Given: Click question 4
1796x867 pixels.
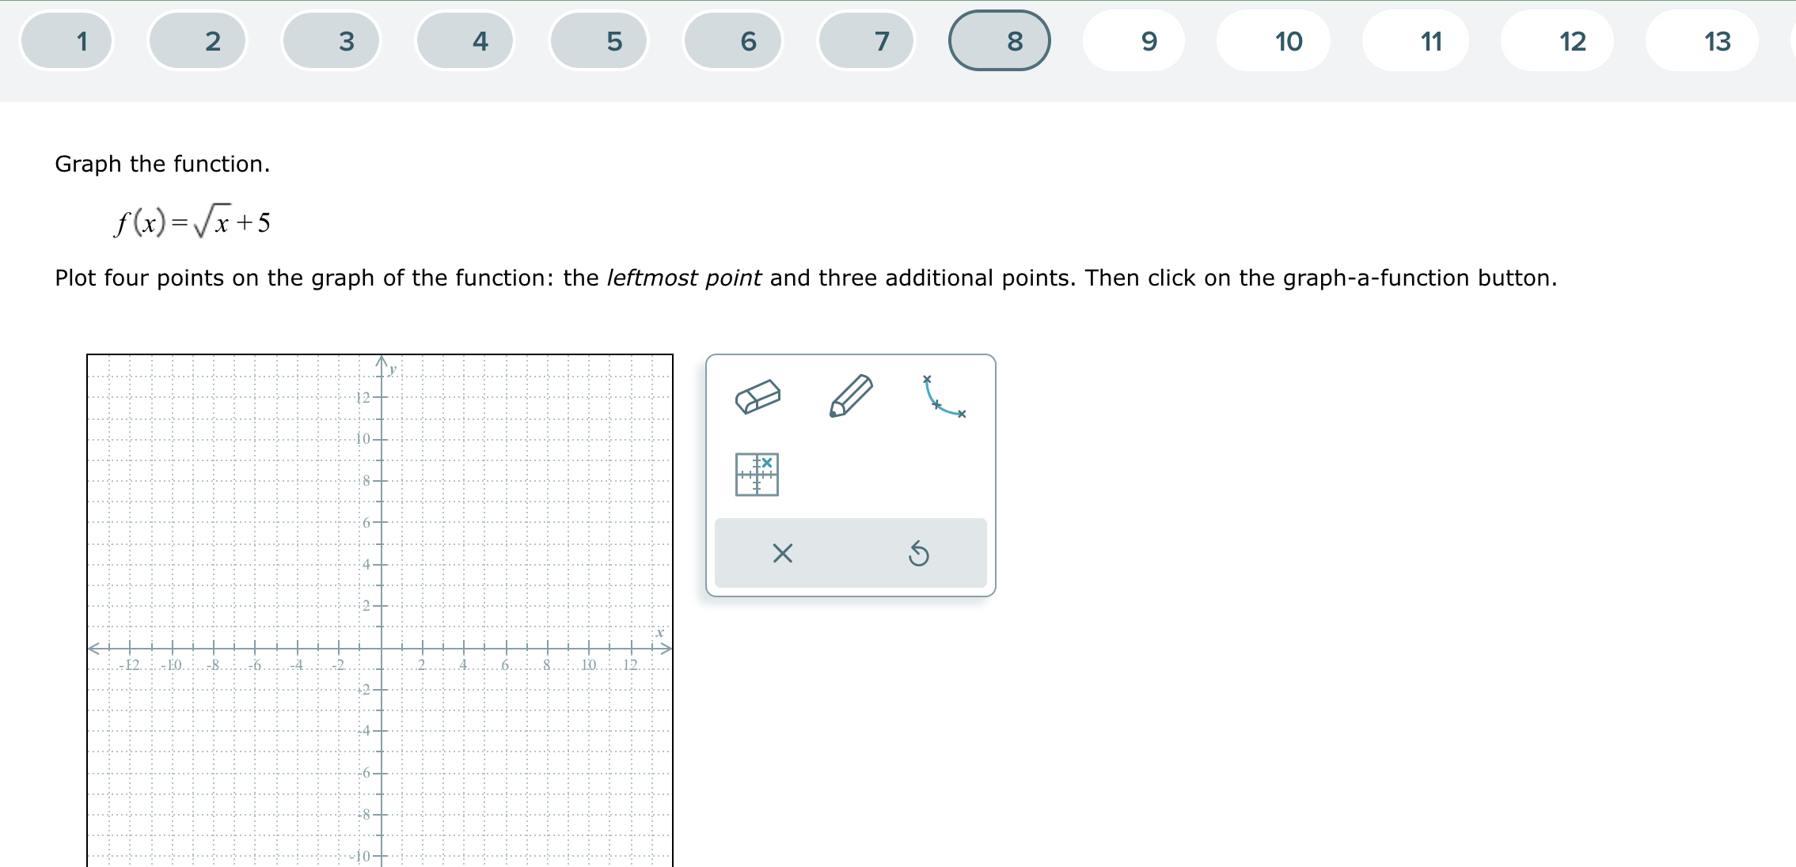Looking at the screenshot, I should tap(479, 40).
